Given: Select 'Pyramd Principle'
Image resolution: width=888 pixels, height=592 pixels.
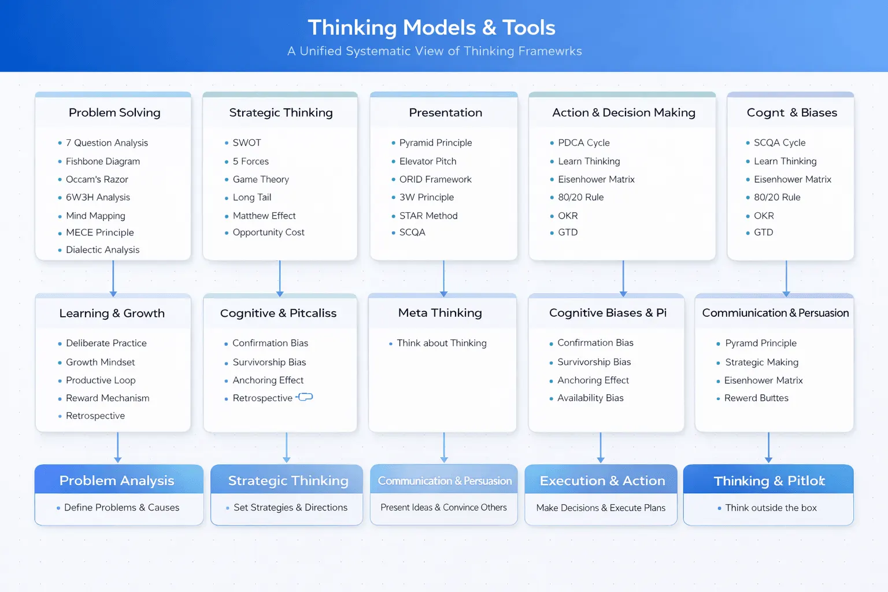Looking at the screenshot, I should [x=761, y=343].
